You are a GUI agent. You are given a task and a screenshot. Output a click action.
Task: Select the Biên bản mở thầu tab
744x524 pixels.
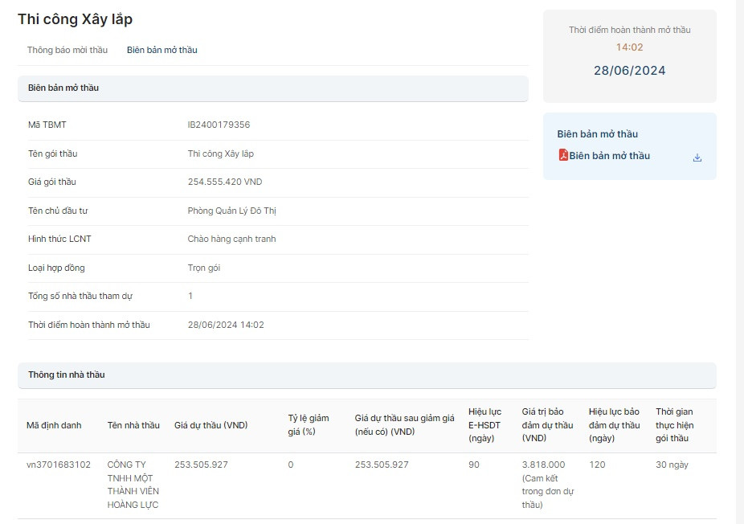coord(161,50)
